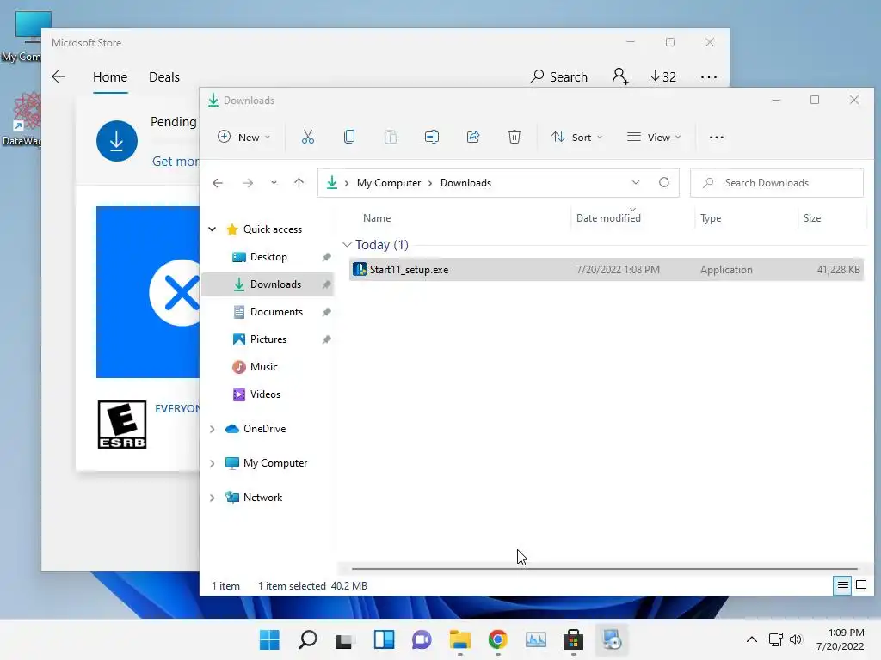Click the Copy icon in Explorer toolbar

tap(349, 137)
